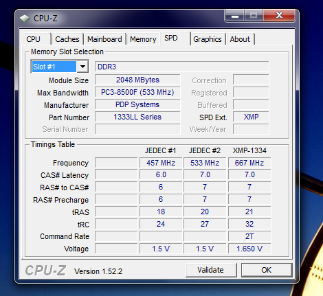Click the 6.0 CAS# Latency value

point(161,174)
